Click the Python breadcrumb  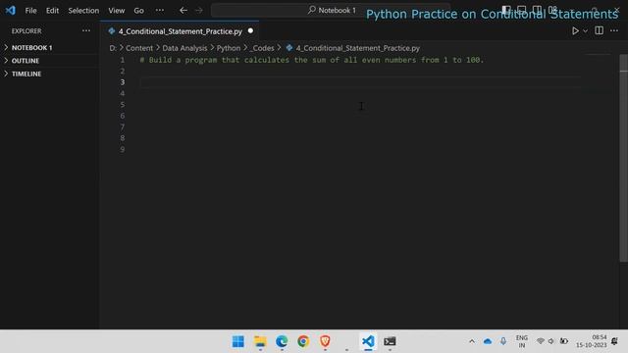229,48
